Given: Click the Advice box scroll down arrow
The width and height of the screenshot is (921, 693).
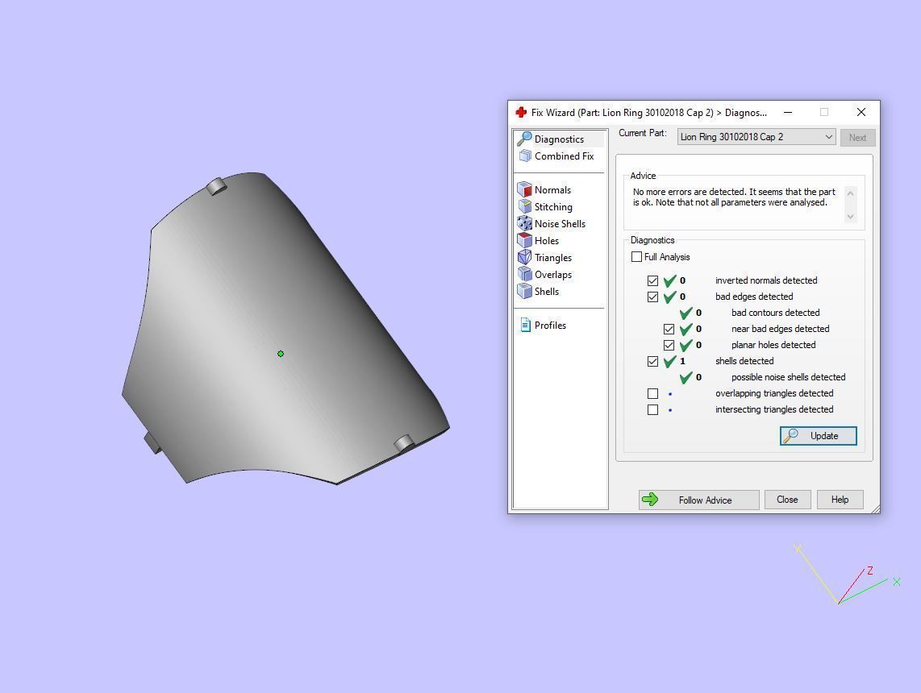Looking at the screenshot, I should 851,217.
